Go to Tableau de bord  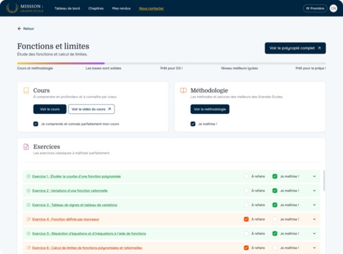pos(67,8)
